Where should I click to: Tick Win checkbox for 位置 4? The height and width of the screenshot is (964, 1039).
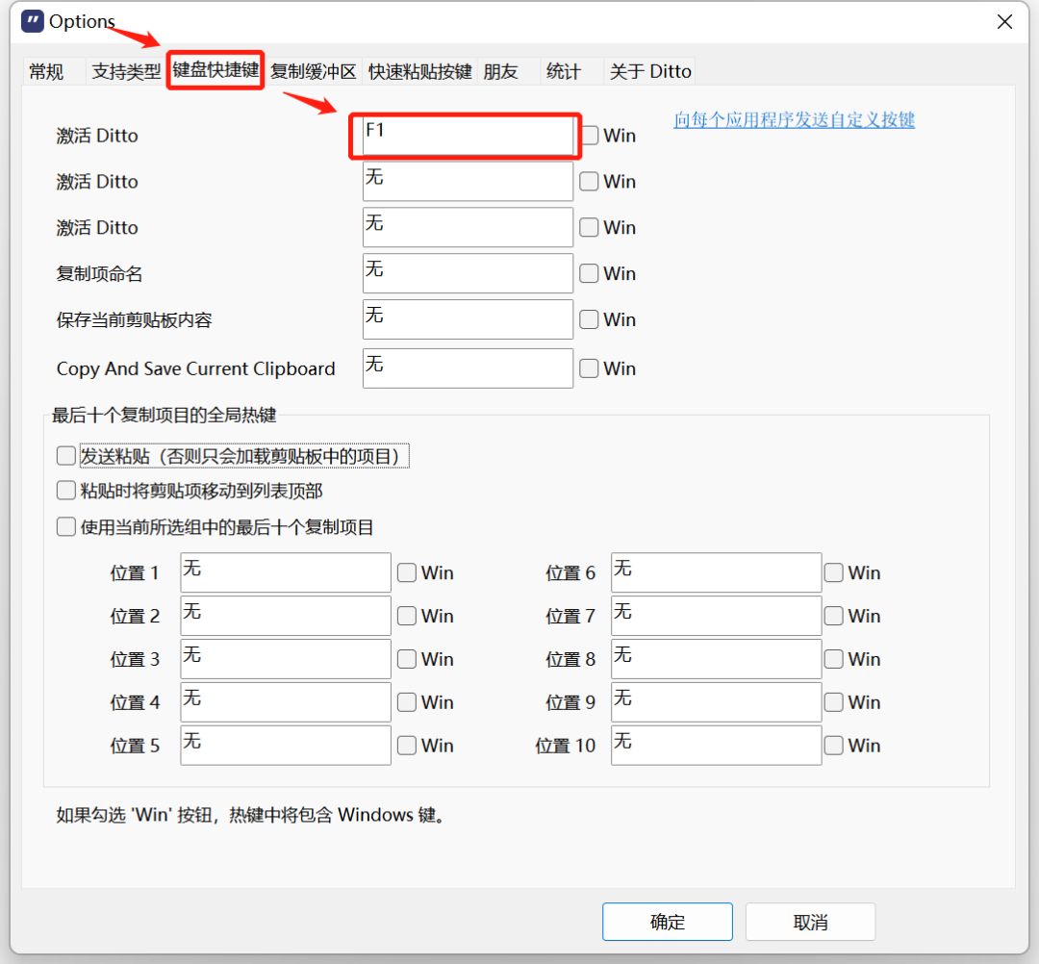(407, 702)
